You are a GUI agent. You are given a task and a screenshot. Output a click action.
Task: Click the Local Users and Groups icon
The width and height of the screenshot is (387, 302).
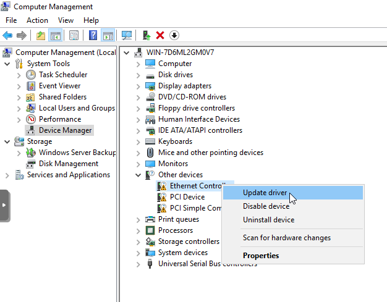31,108
